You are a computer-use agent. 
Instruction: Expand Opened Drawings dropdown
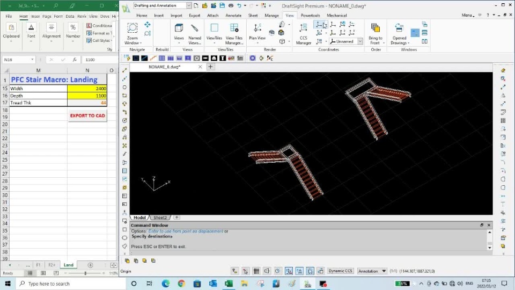point(409,43)
